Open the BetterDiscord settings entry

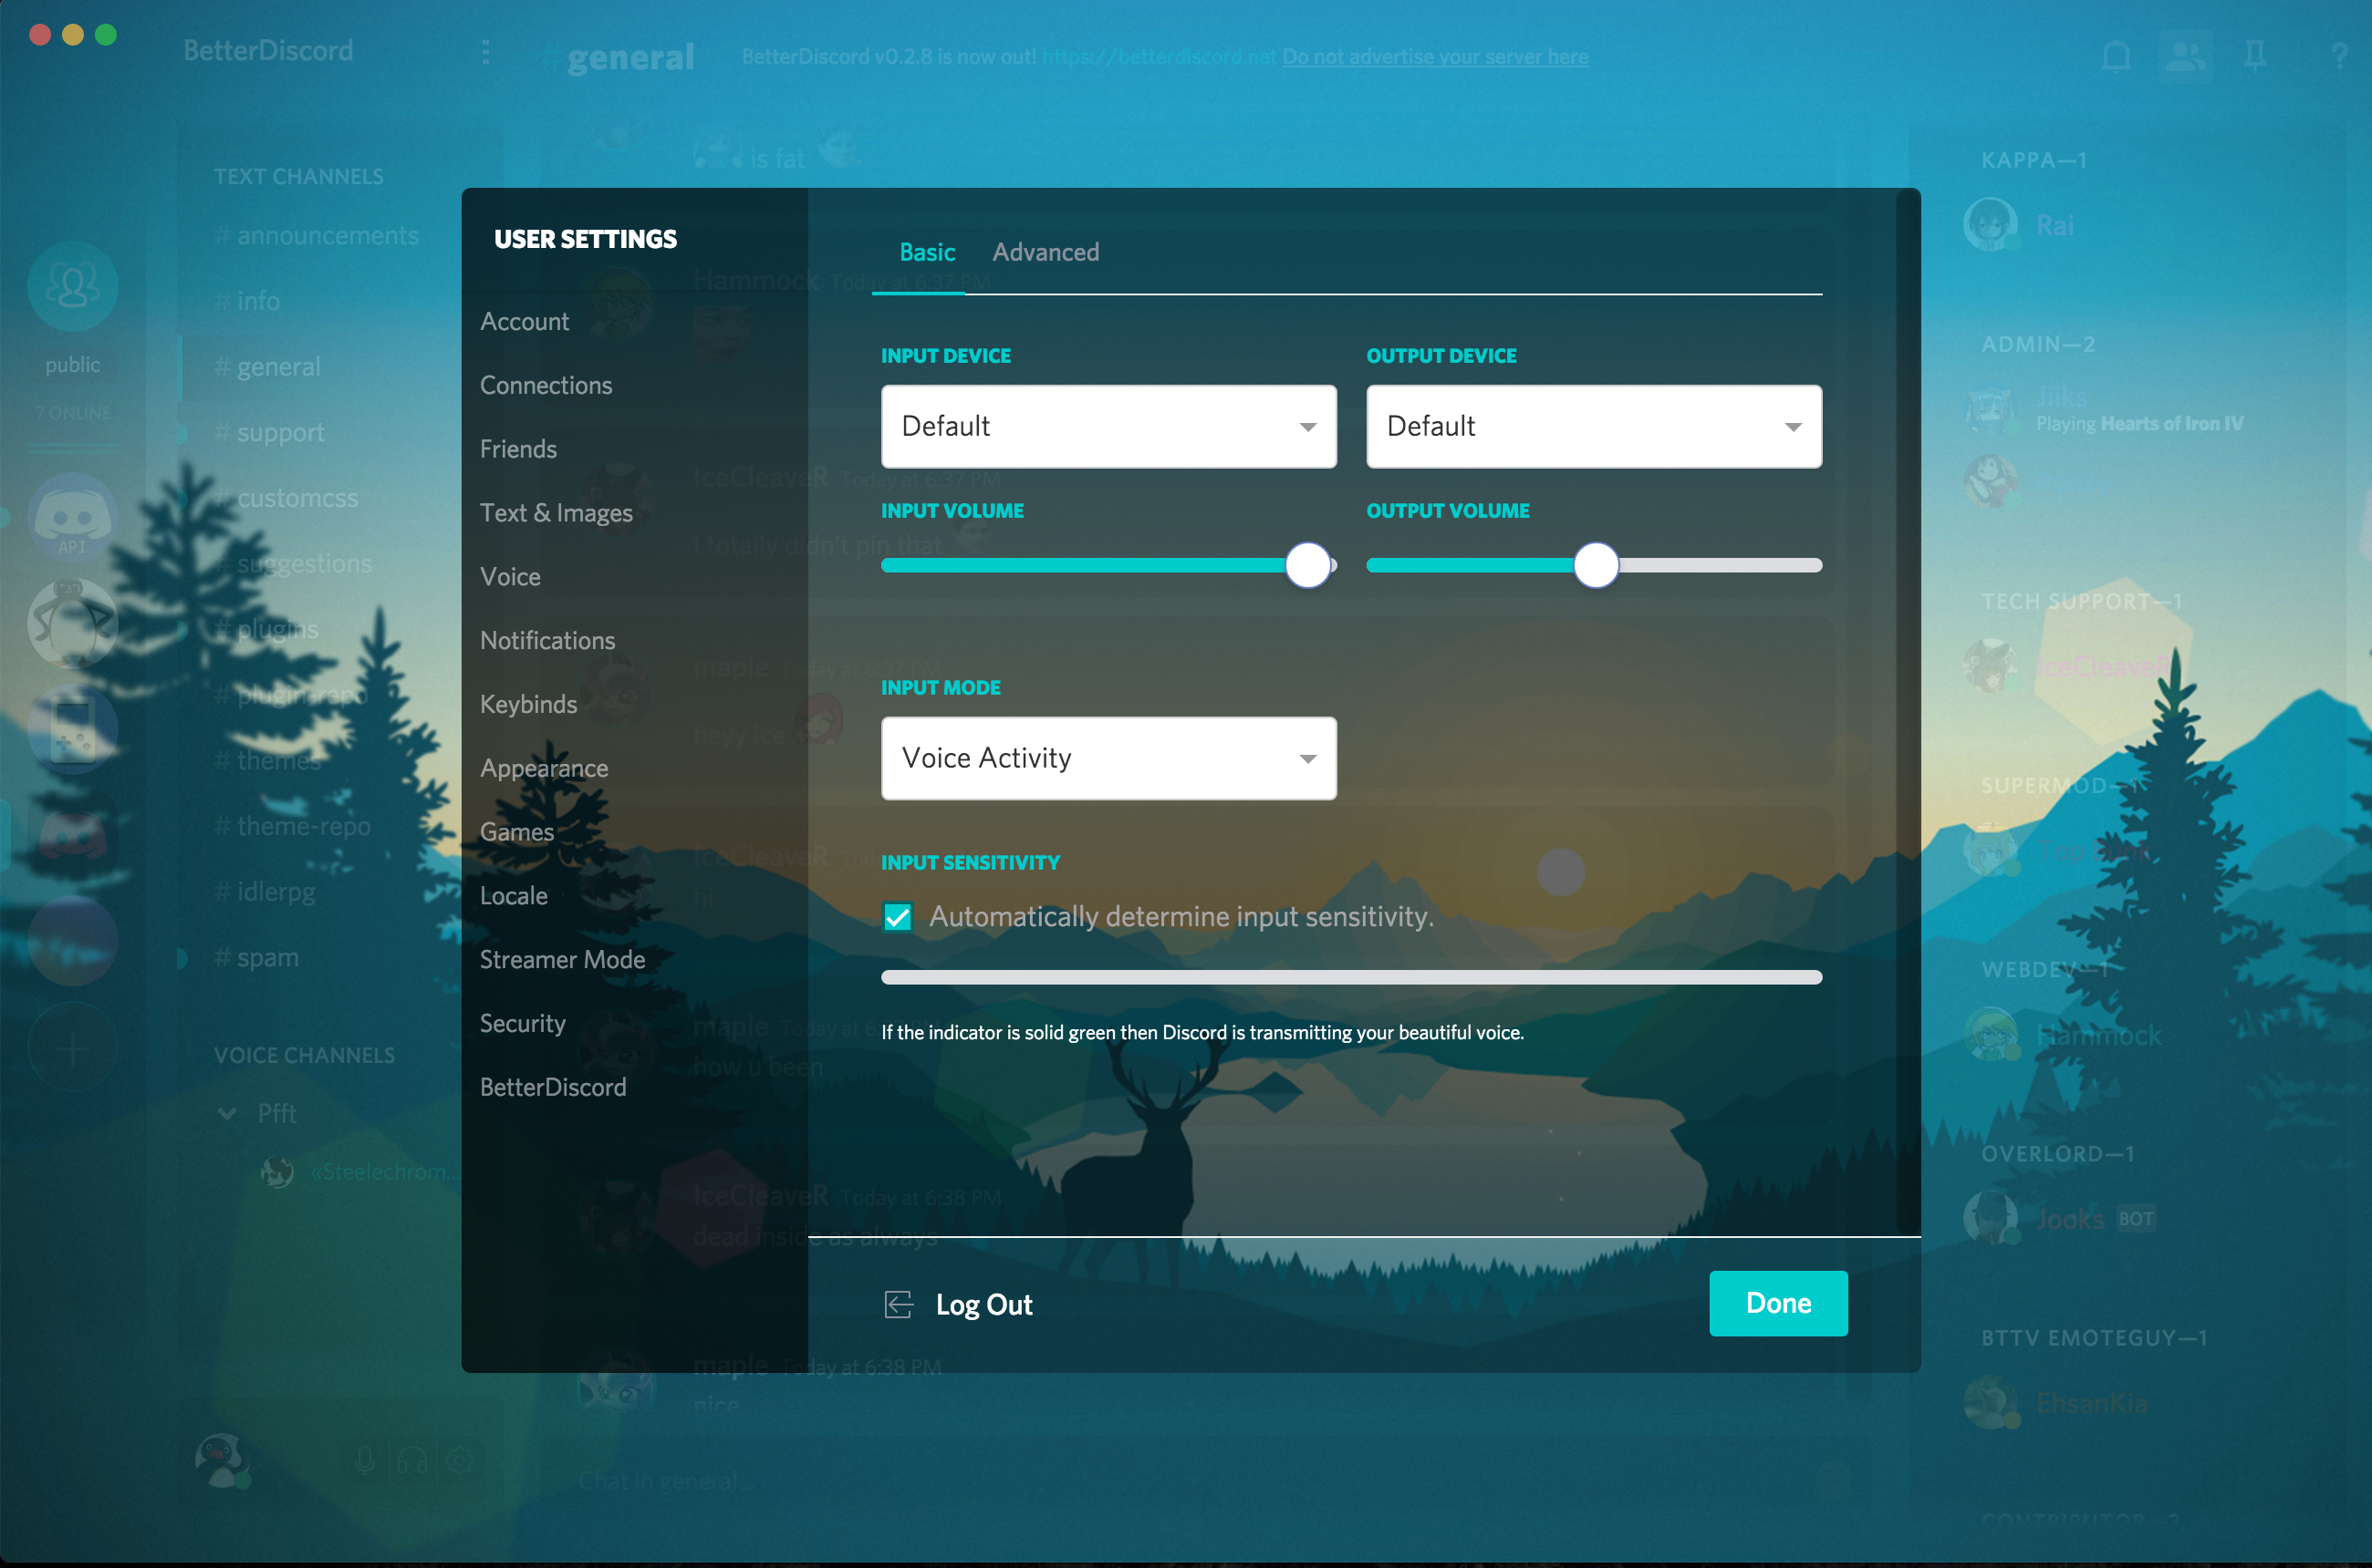pyautogui.click(x=553, y=1087)
